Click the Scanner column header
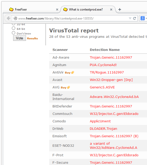The image size is (147, 165). point(60,50)
